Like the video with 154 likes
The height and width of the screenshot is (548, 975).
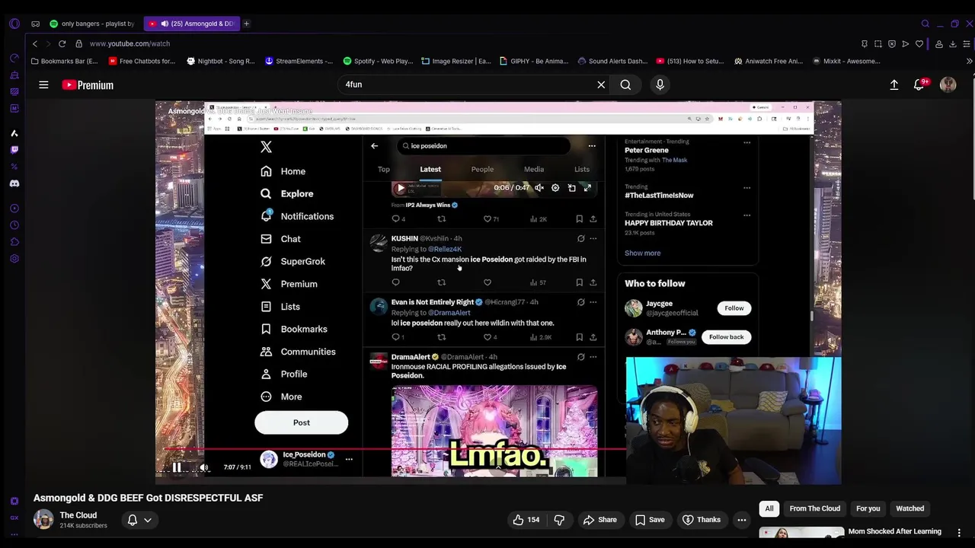click(526, 520)
